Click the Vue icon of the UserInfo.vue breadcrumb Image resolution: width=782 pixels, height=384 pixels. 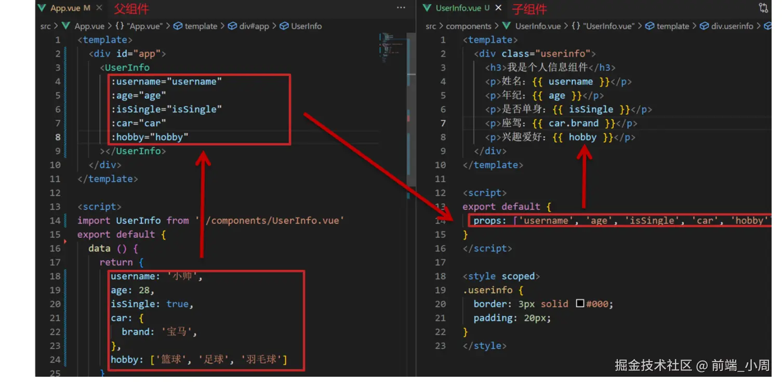tap(507, 26)
